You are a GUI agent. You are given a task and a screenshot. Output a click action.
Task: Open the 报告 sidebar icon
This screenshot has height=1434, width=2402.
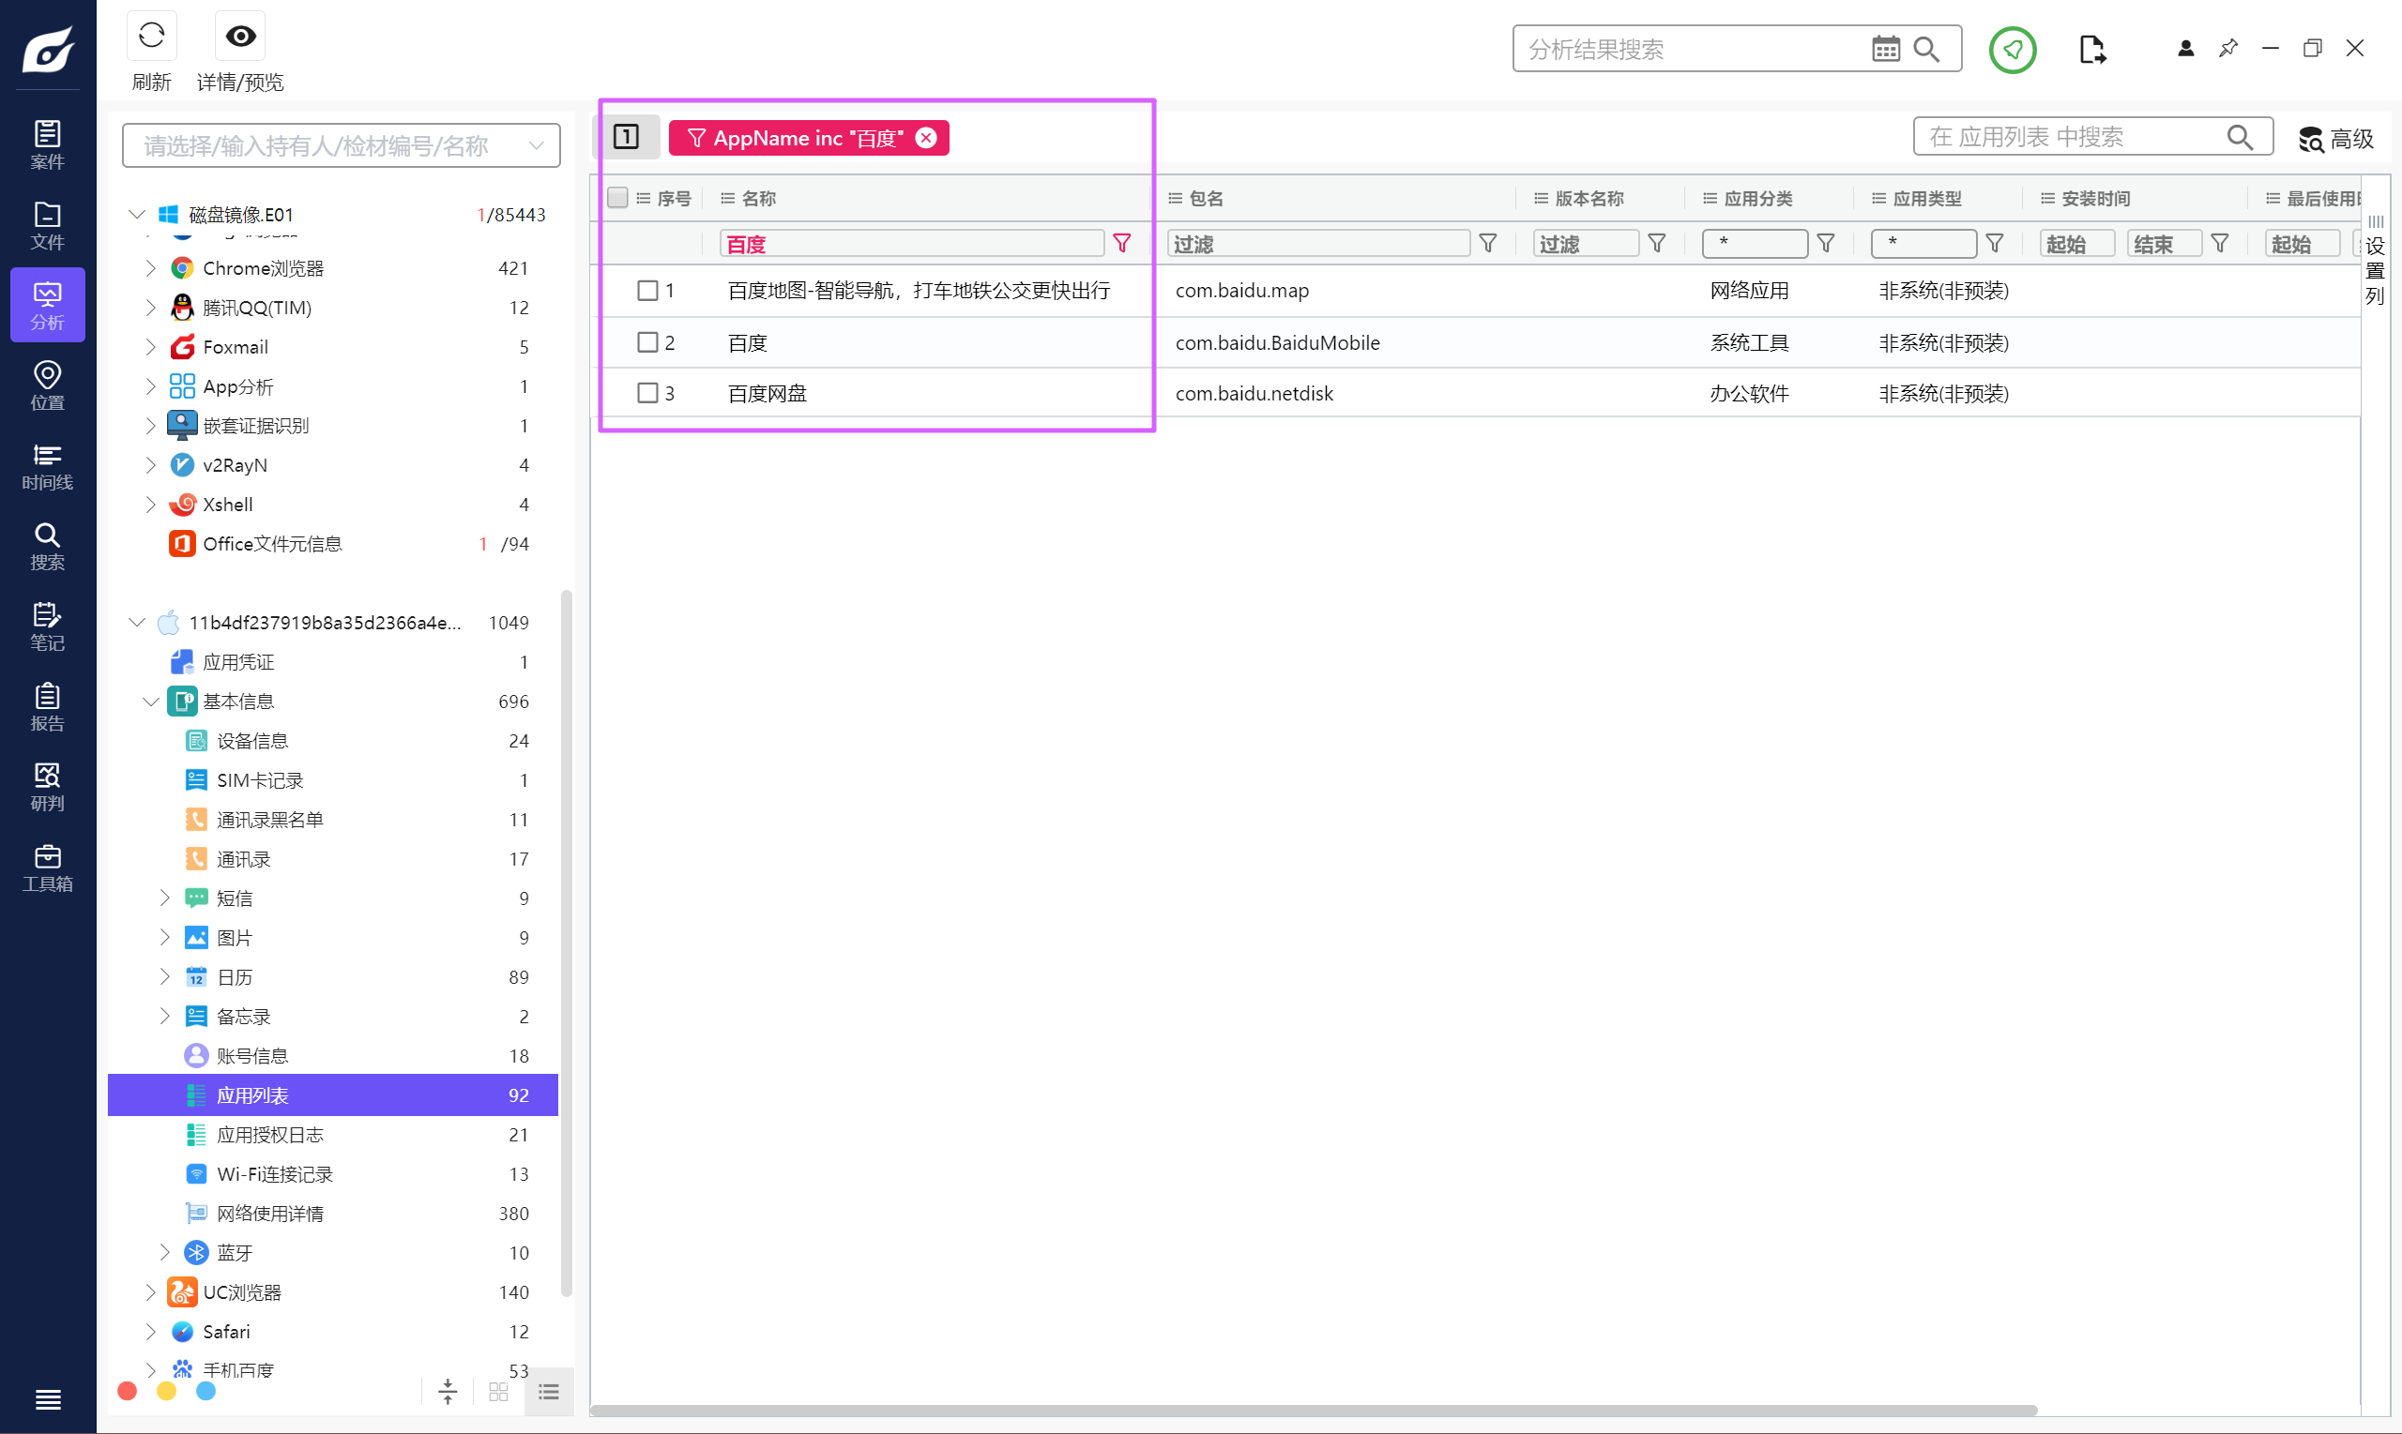47,707
